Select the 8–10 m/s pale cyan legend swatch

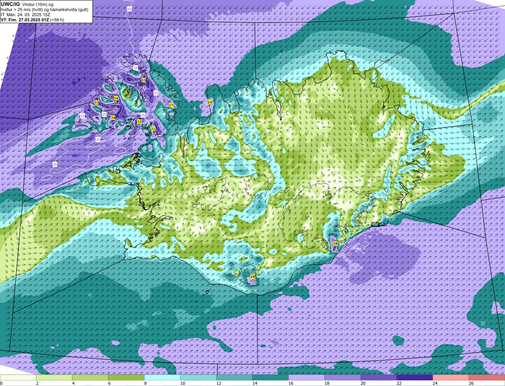pyautogui.click(x=162, y=378)
